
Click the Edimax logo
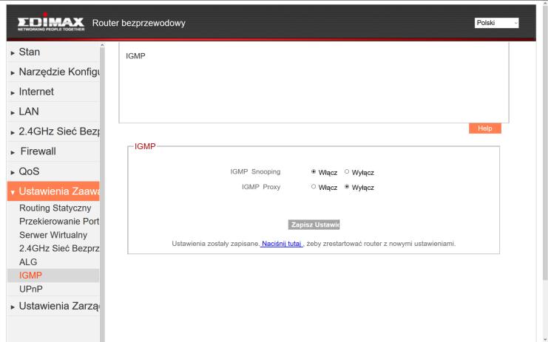tap(51, 23)
